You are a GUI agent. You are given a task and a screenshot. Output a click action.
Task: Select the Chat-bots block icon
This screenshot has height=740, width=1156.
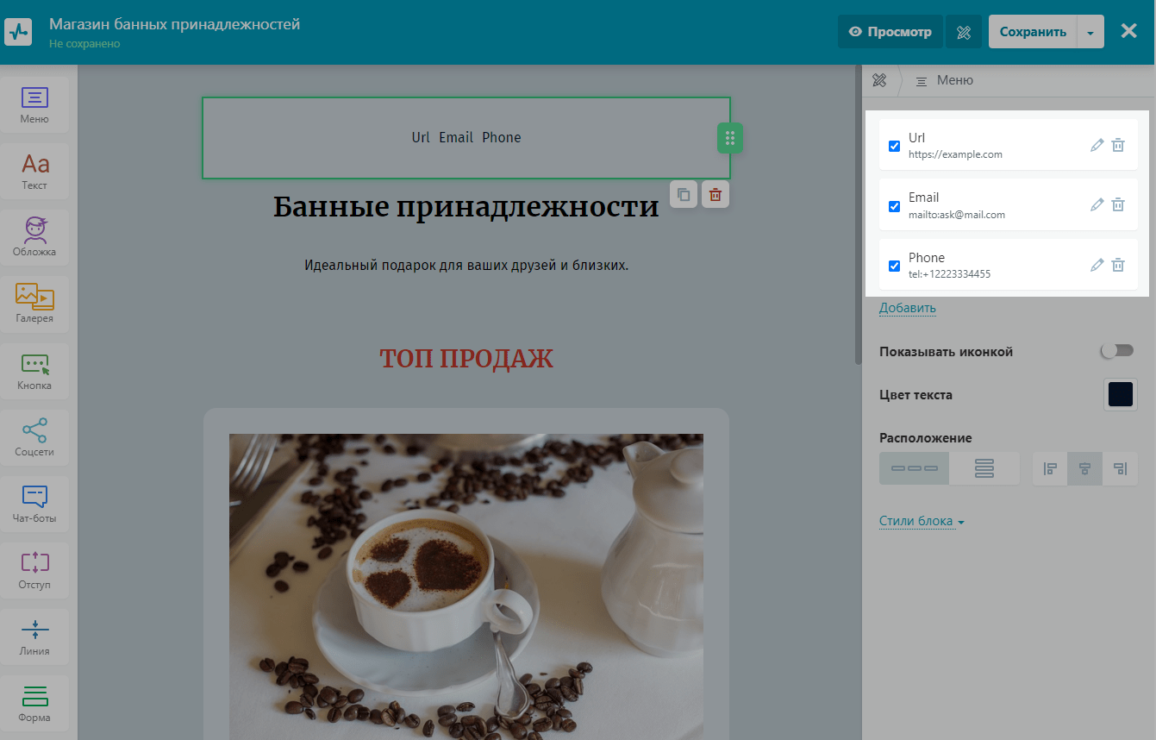(x=34, y=504)
